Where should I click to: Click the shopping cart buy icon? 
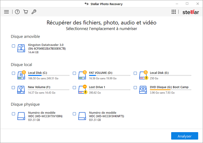pos(26,12)
